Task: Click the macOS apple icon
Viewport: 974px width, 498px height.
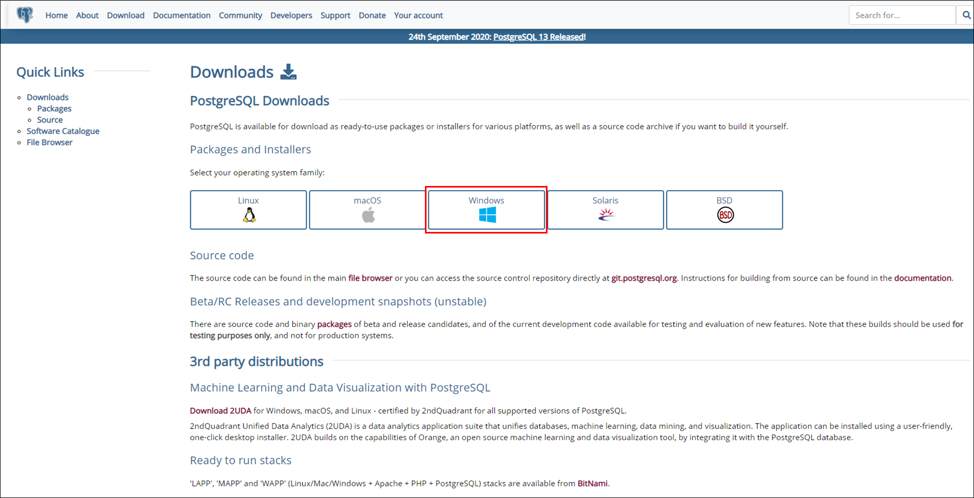Action: point(368,215)
